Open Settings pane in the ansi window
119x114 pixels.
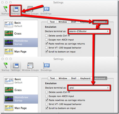coord(15,67)
